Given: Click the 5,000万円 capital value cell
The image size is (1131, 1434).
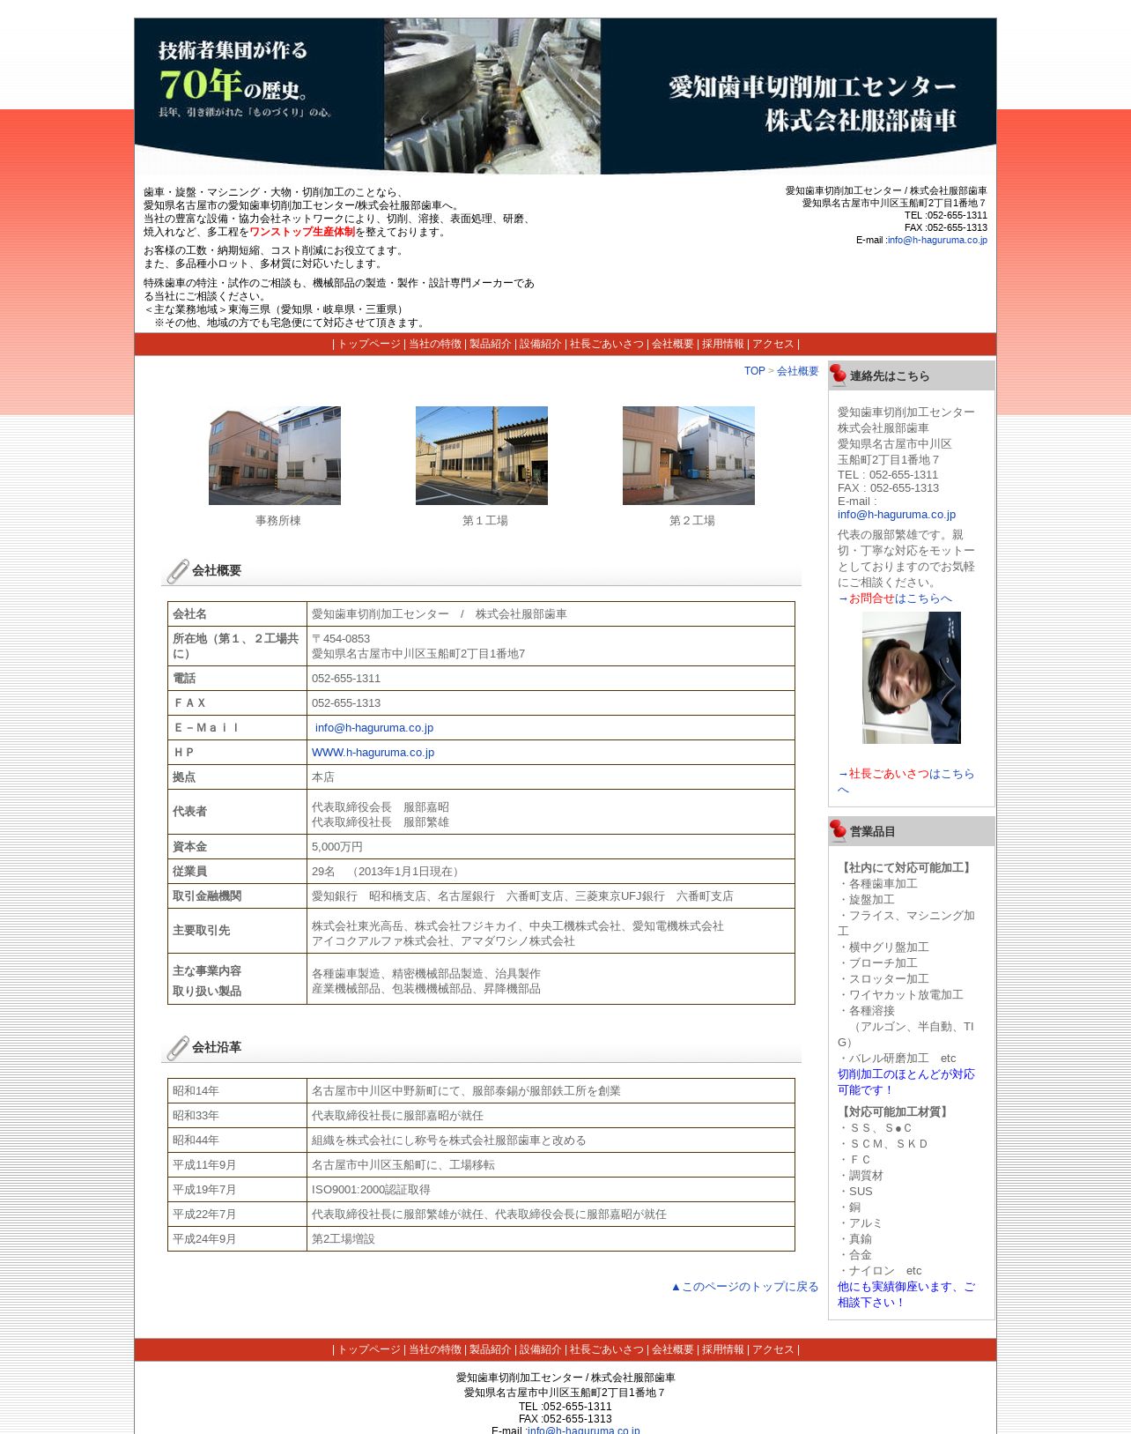Looking at the screenshot, I should point(551,847).
